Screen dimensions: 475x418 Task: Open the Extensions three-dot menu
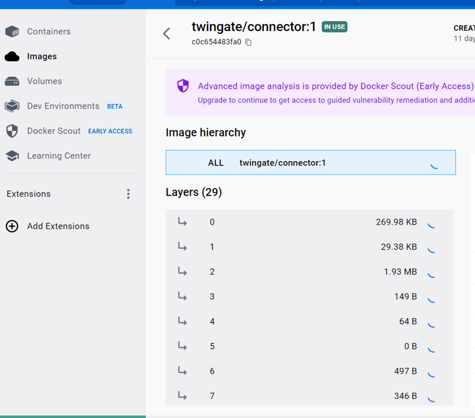coord(129,194)
